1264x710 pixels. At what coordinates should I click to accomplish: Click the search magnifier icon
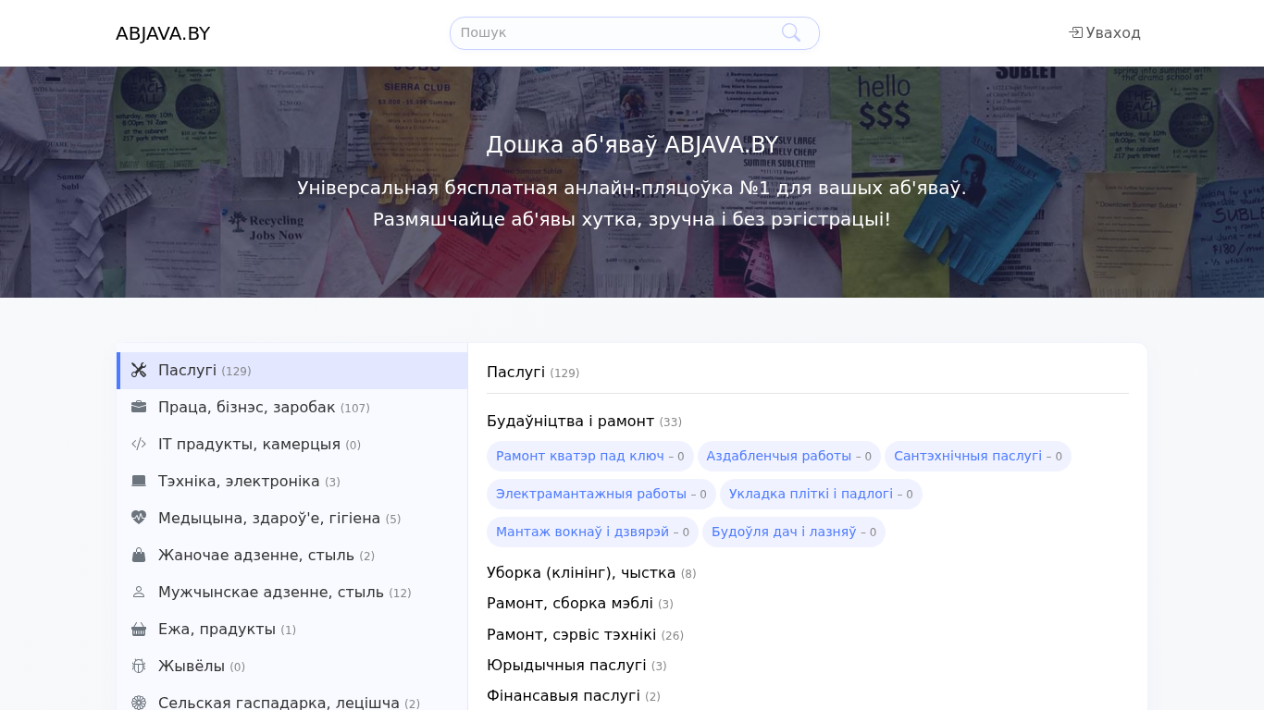pos(791,33)
